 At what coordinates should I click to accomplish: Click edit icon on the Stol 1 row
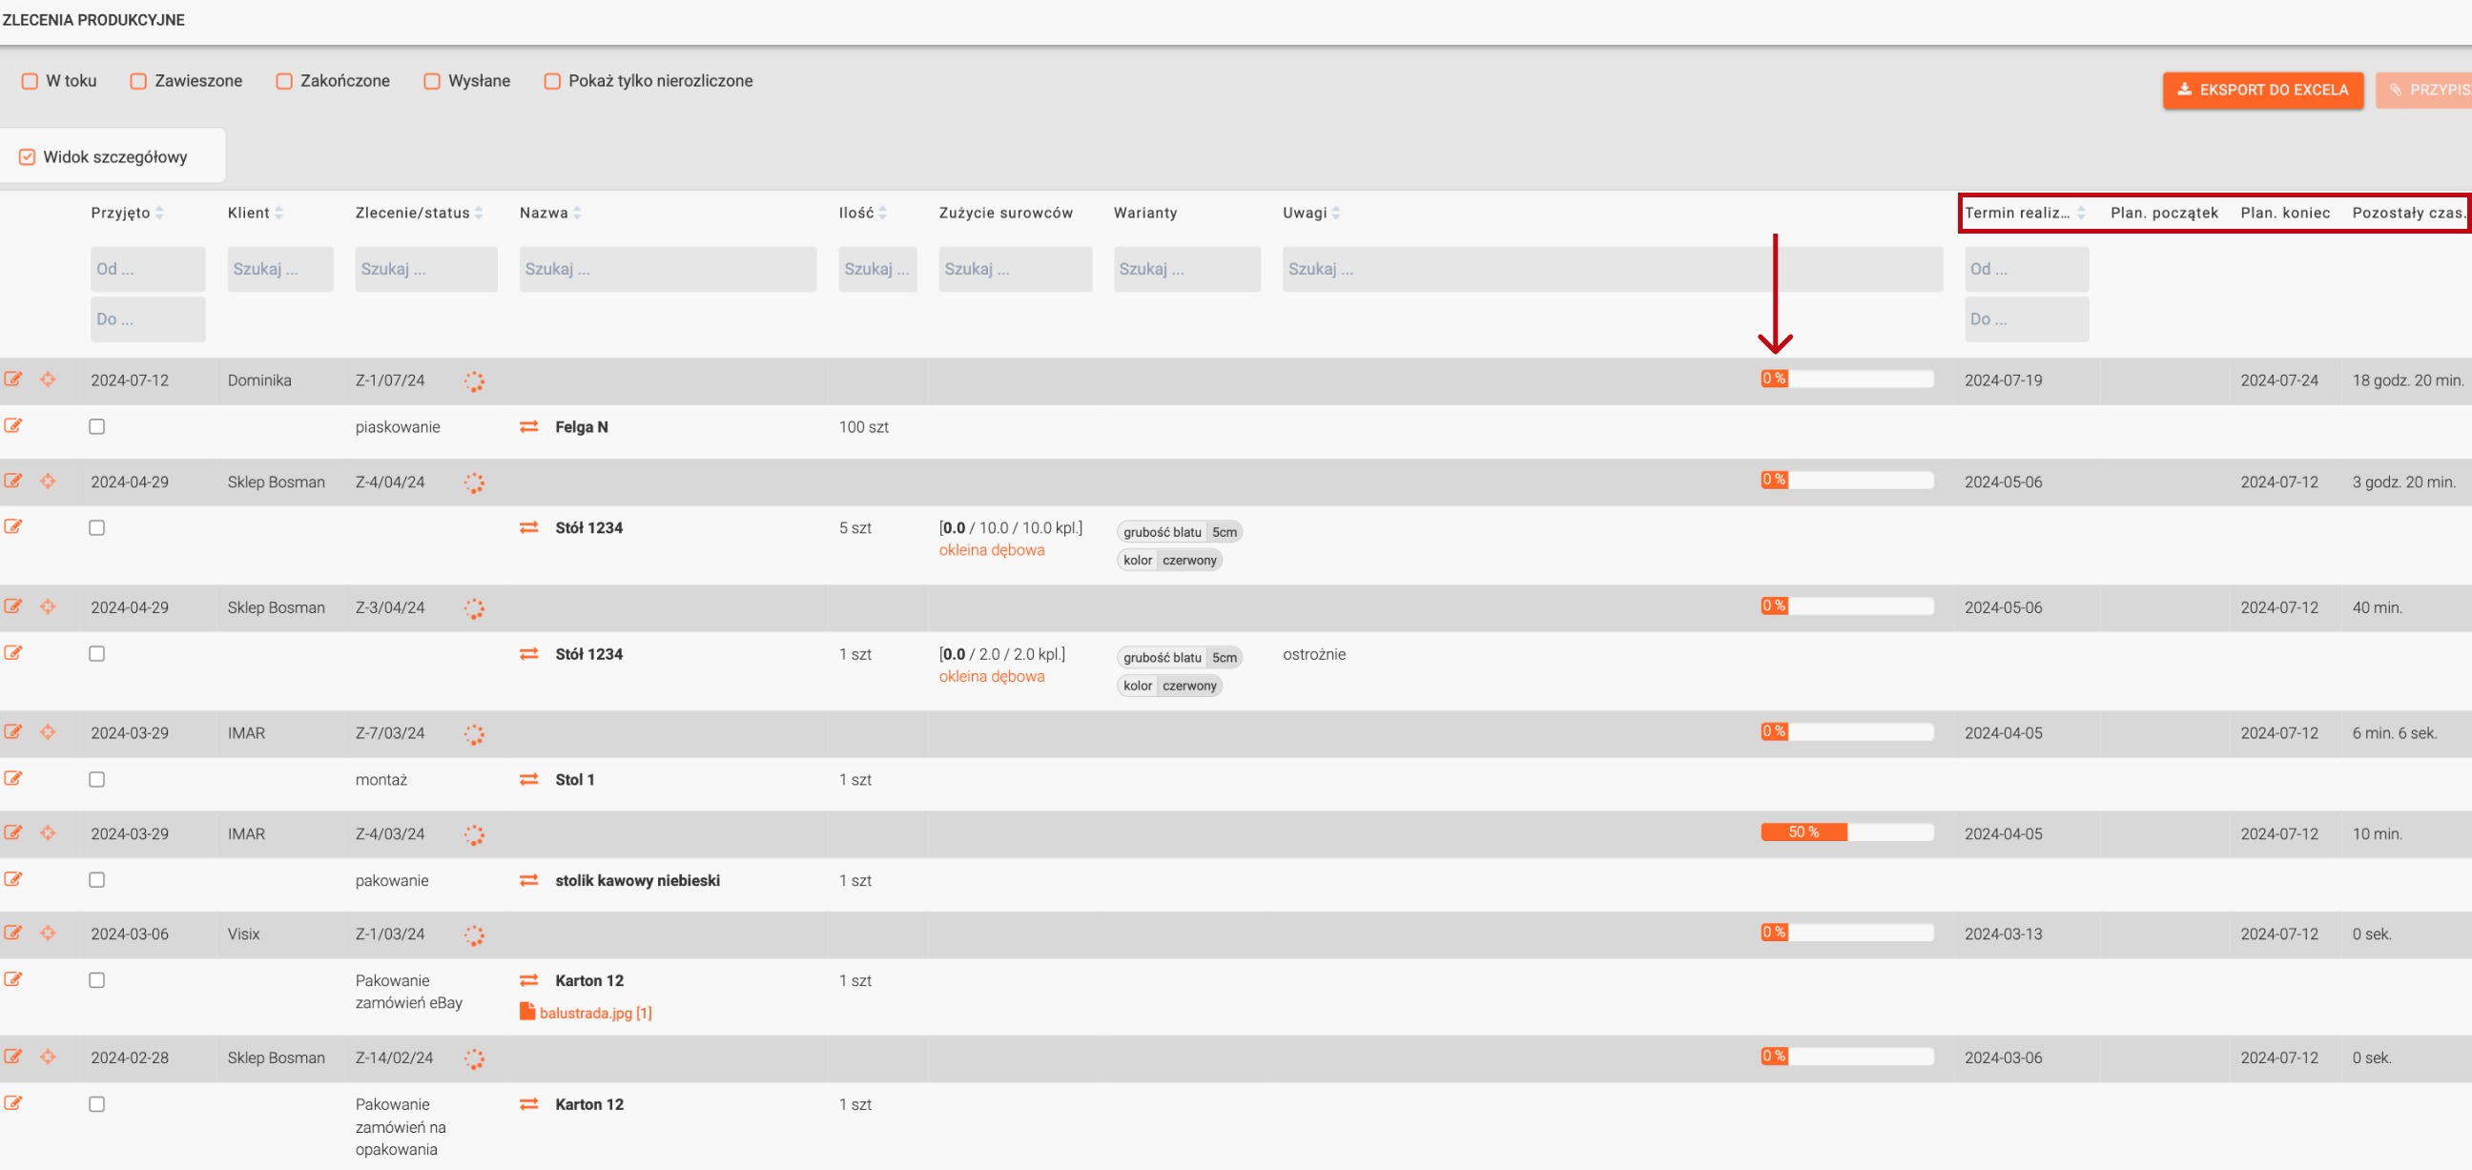pos(12,778)
